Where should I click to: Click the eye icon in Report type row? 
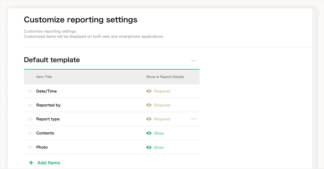[149, 119]
